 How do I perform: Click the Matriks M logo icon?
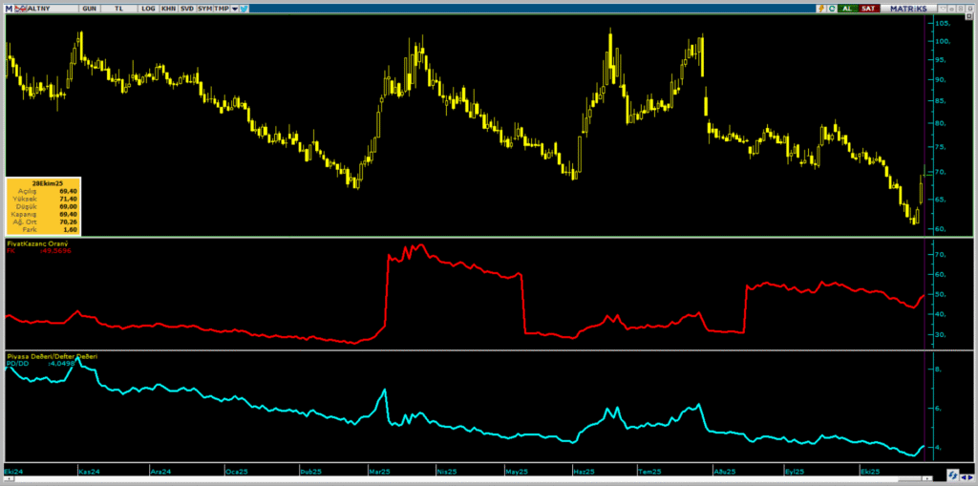pyautogui.click(x=8, y=8)
